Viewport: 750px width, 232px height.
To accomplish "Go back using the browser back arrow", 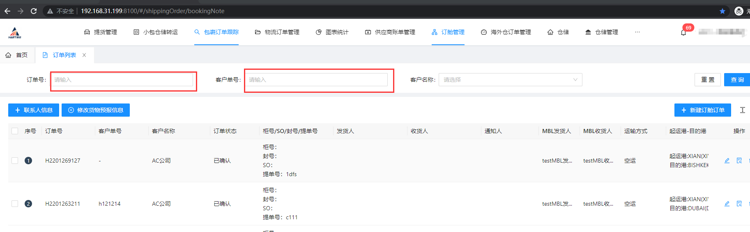I will pos(7,11).
